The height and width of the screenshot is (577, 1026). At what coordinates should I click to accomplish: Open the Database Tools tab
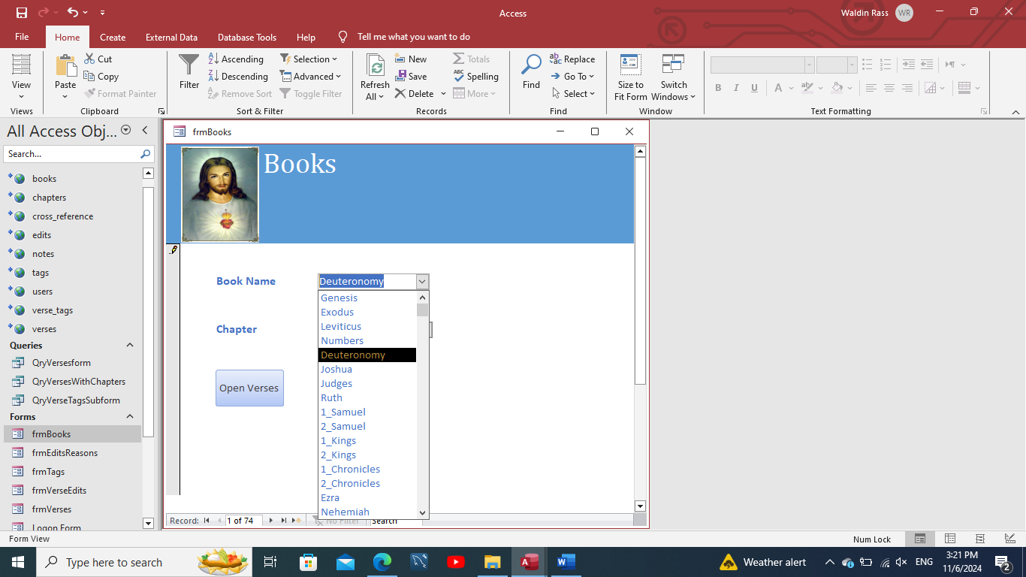246,37
